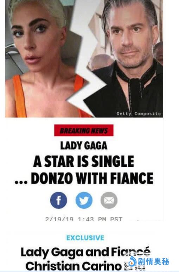
Task: Click the DONZO WITH FIANCE headline line
Action: [x=84, y=178]
